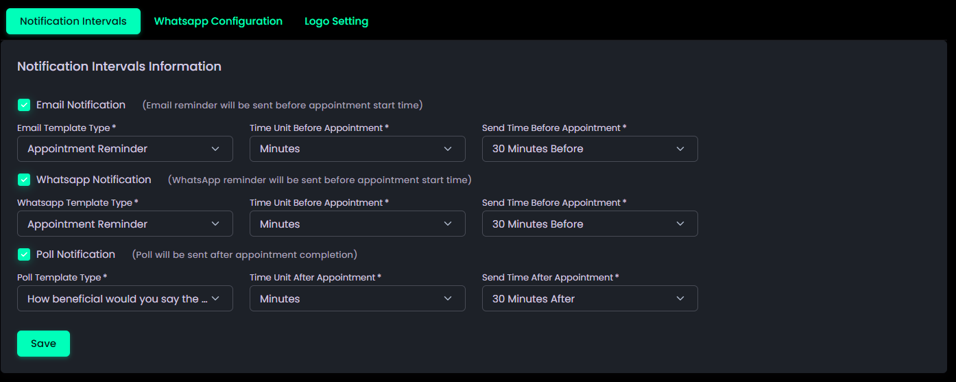Viewport: 956px width, 382px height.
Task: Uncheck the Email Notification checkbox
Action: pyautogui.click(x=24, y=105)
